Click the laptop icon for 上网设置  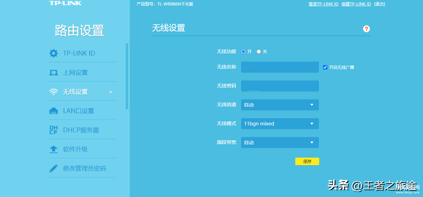coord(53,73)
